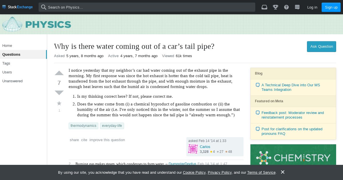Click the Sign up button

coord(331,7)
